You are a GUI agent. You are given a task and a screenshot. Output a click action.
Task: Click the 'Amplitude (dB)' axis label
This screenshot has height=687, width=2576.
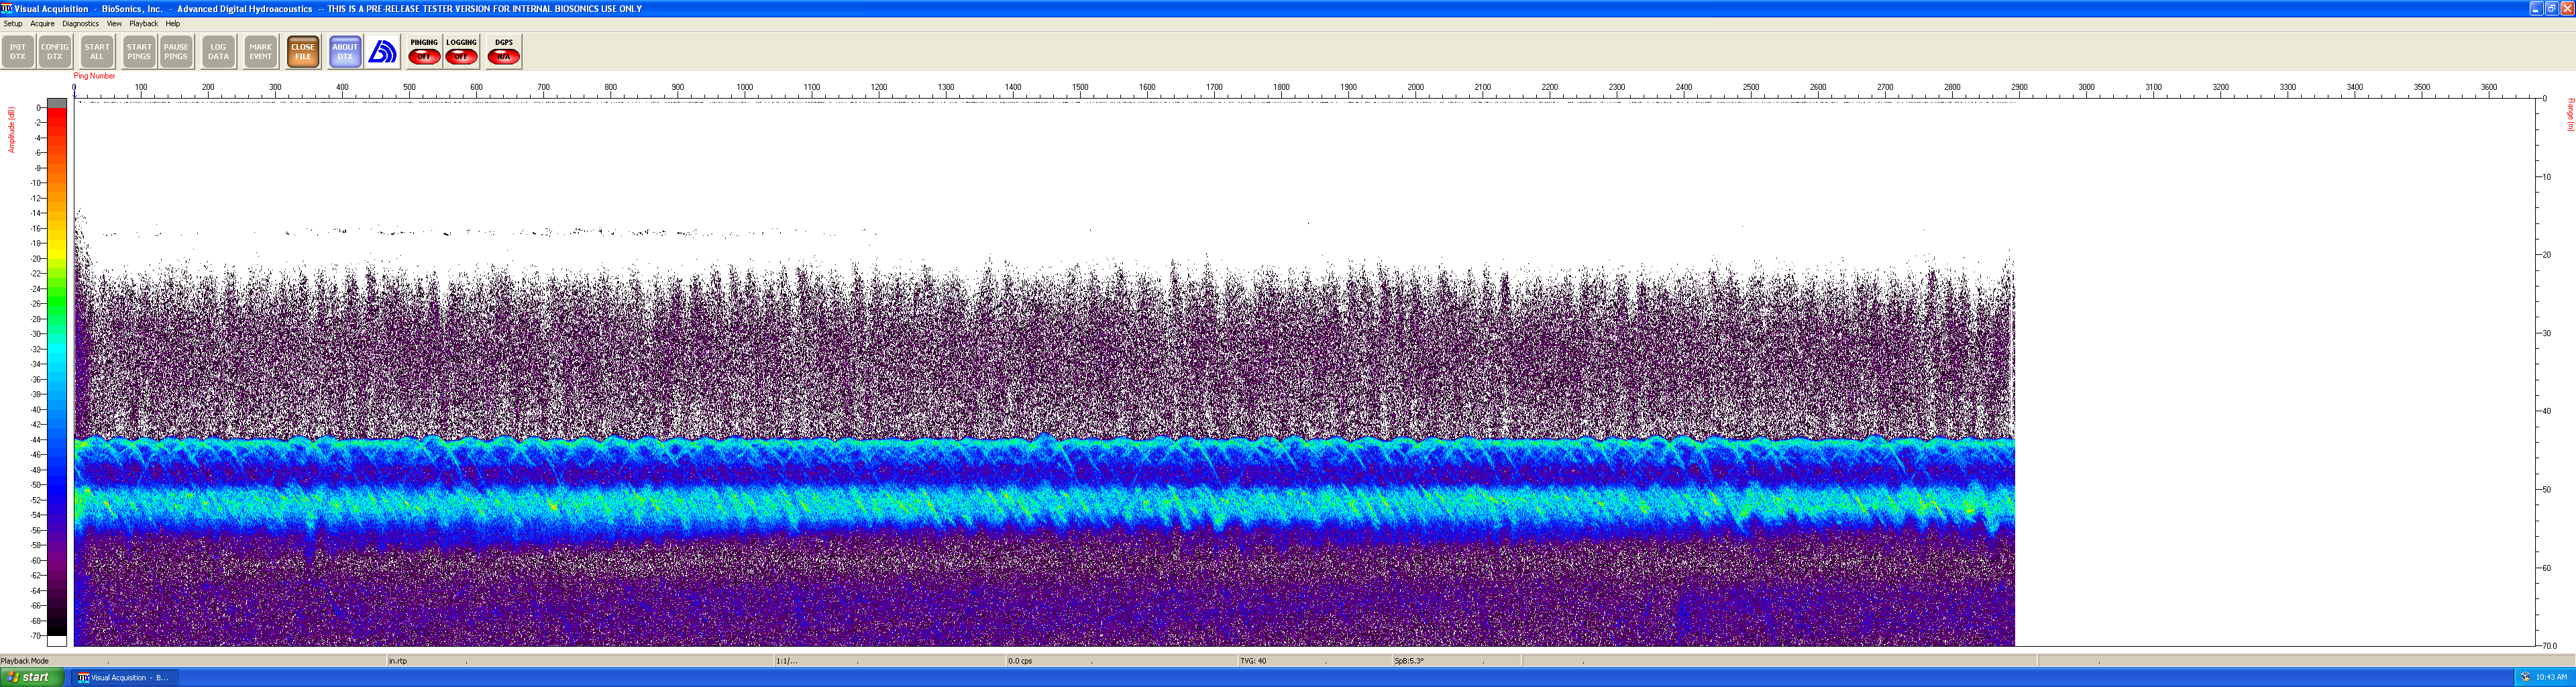pyautogui.click(x=12, y=130)
